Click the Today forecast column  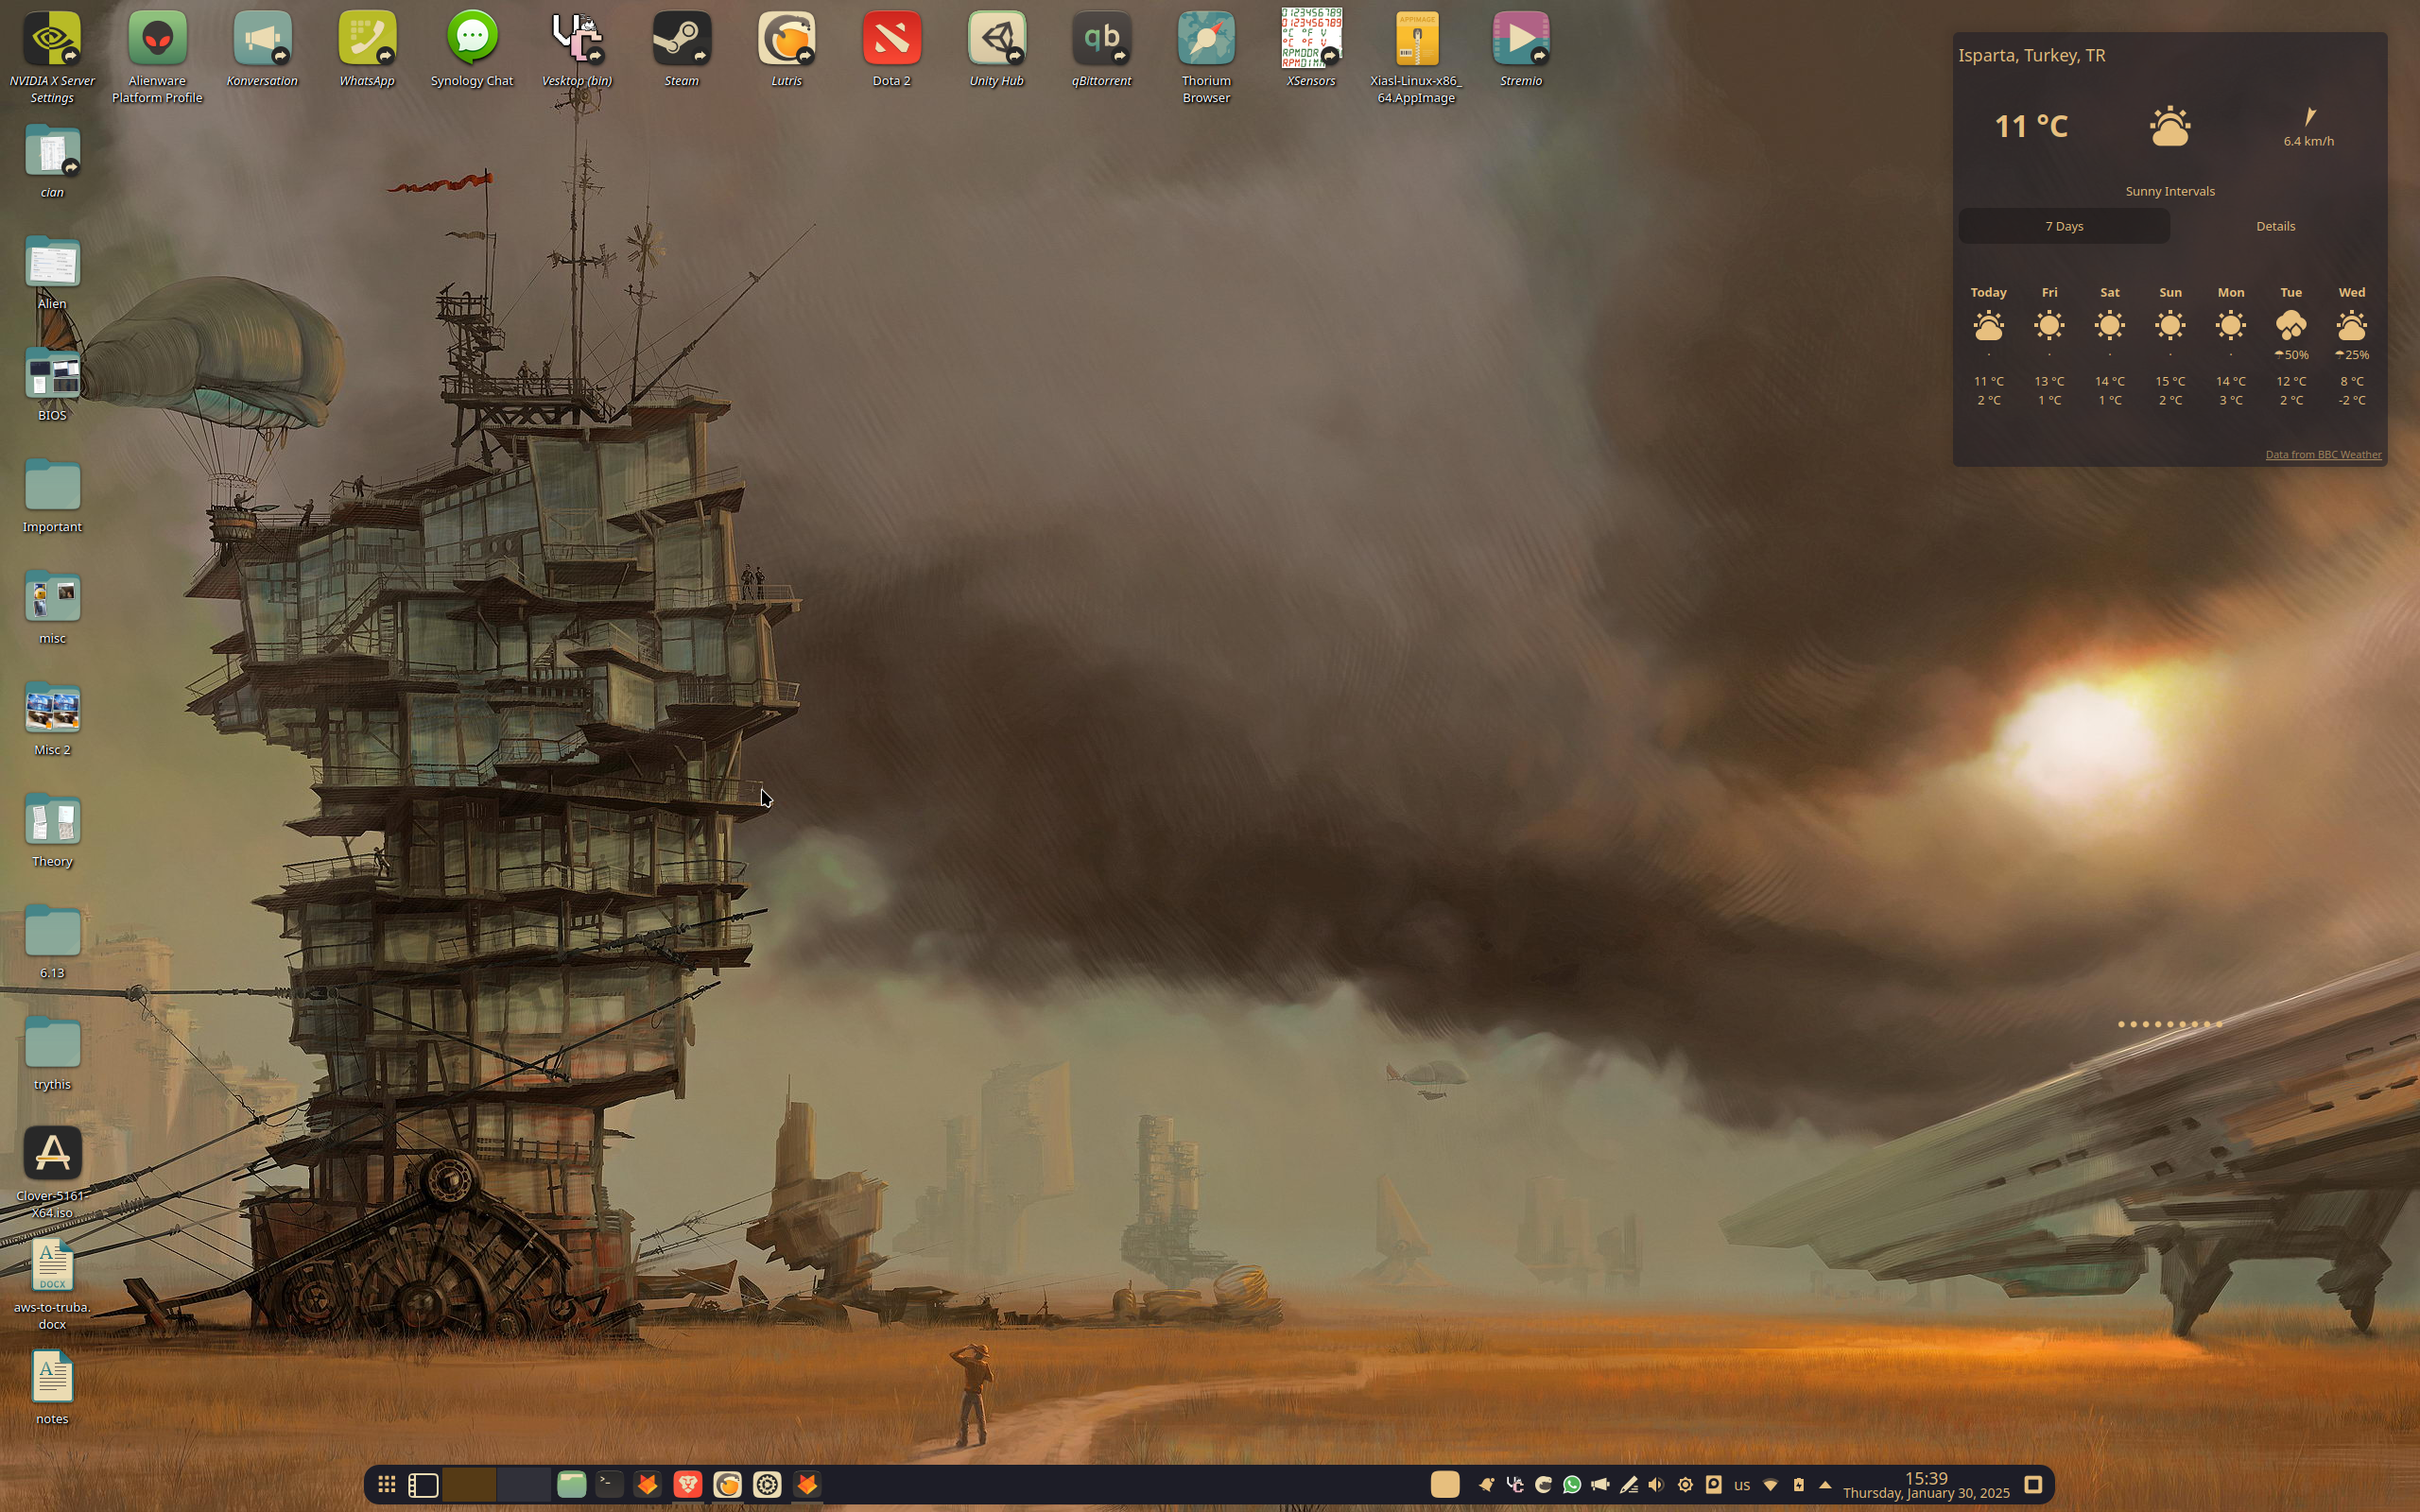(x=1988, y=346)
